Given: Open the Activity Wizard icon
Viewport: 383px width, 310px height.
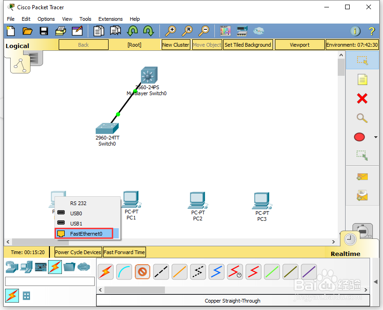Looking at the screenshot, I should point(77,31).
